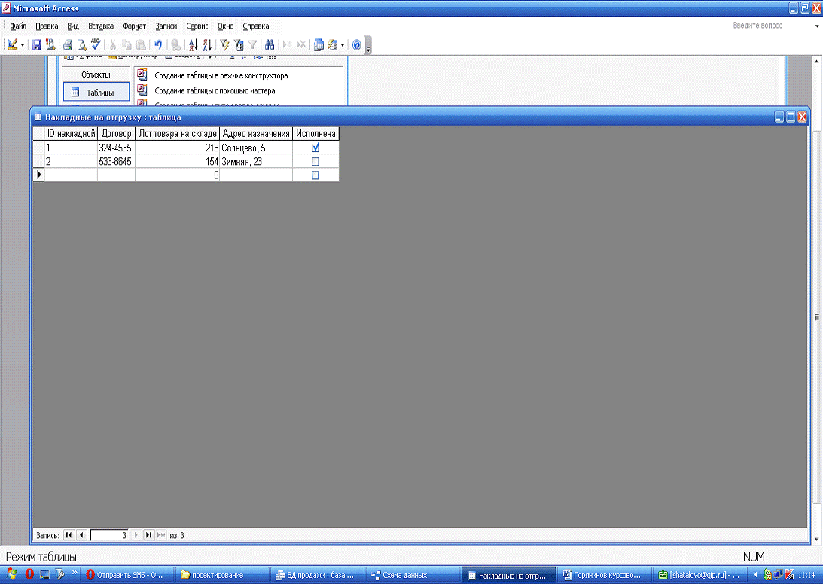823x584 pixels.
Task: Sort records descending Z to A
Action: tap(207, 45)
